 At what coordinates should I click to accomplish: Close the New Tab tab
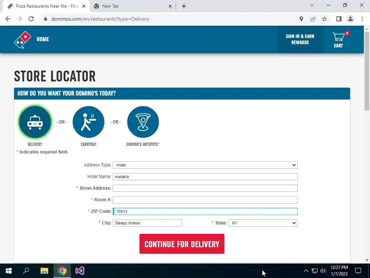[x=170, y=6]
